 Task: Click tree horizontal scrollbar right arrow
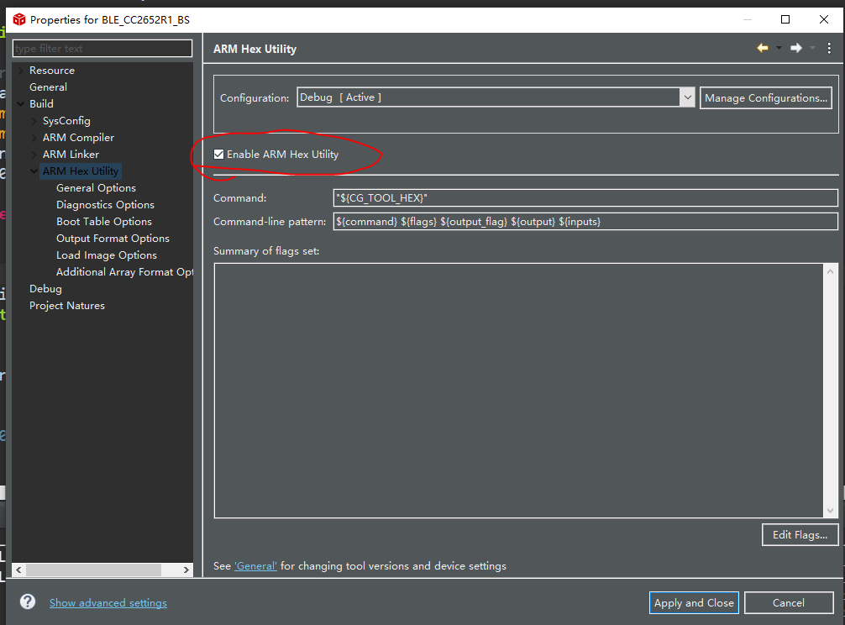(x=186, y=570)
